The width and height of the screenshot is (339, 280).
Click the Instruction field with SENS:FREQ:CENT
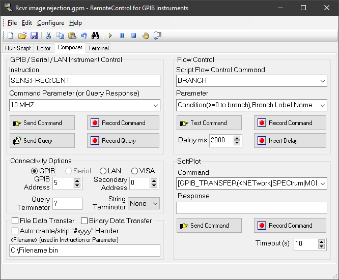pos(84,81)
